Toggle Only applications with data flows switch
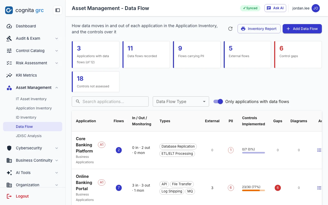The height and width of the screenshot is (205, 328). [218, 101]
